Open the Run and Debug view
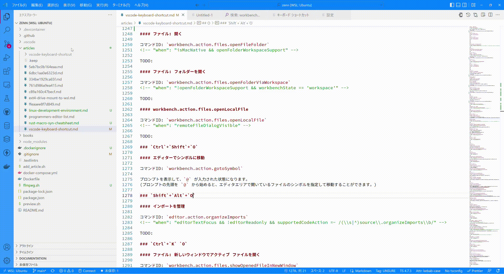The image size is (504, 274). point(7,57)
